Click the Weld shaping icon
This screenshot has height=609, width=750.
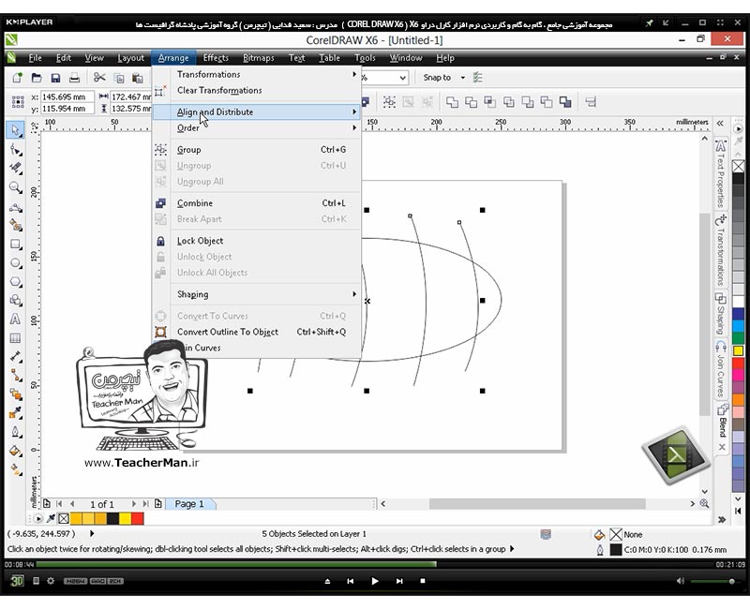pyautogui.click(x=452, y=102)
